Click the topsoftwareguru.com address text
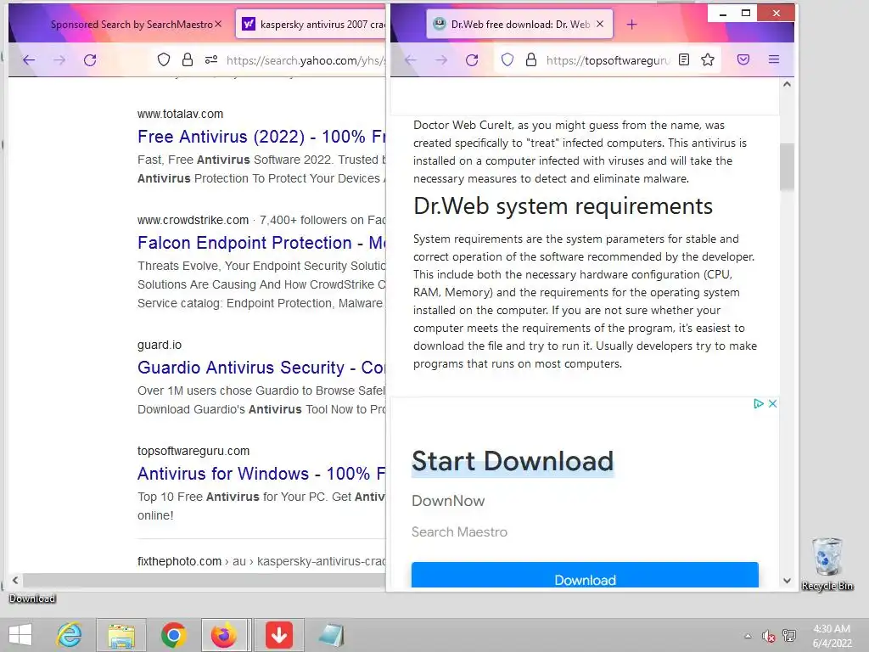869x652 pixels. tap(193, 451)
